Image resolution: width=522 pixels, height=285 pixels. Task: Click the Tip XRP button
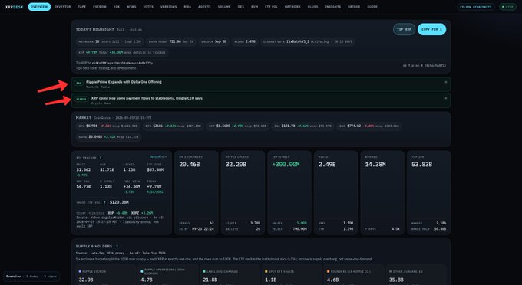[x=404, y=29]
